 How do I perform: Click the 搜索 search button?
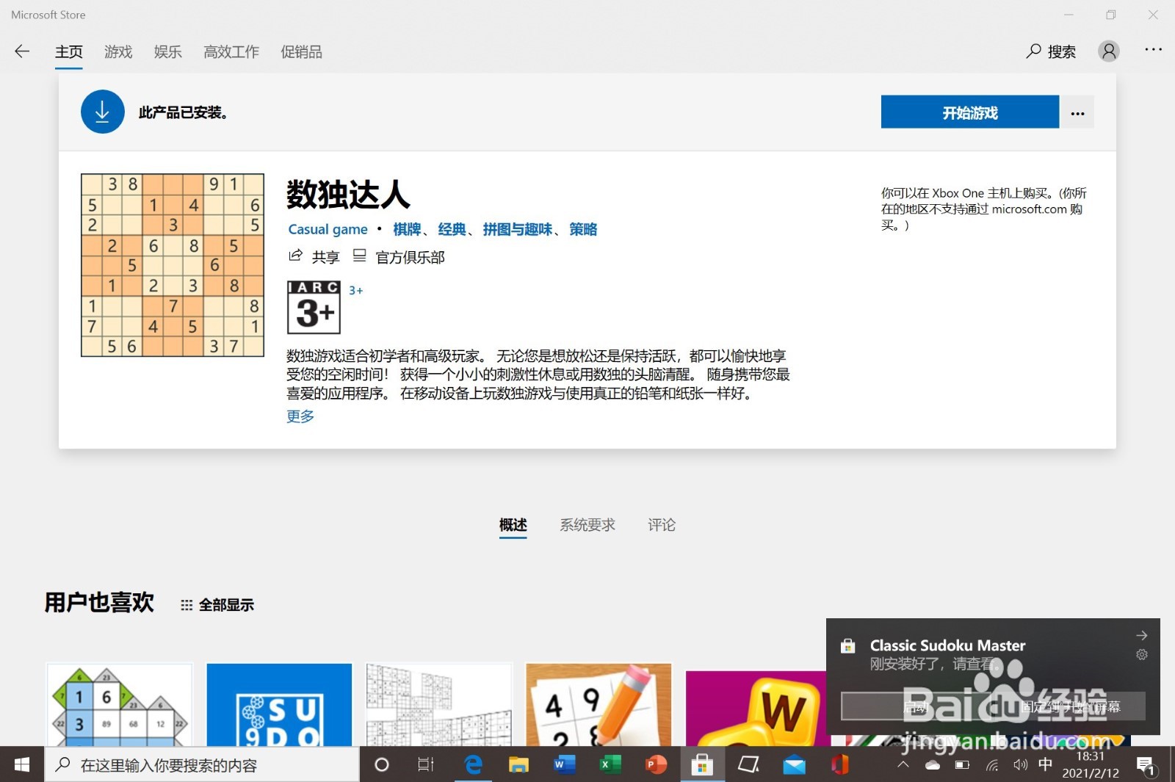click(1051, 51)
